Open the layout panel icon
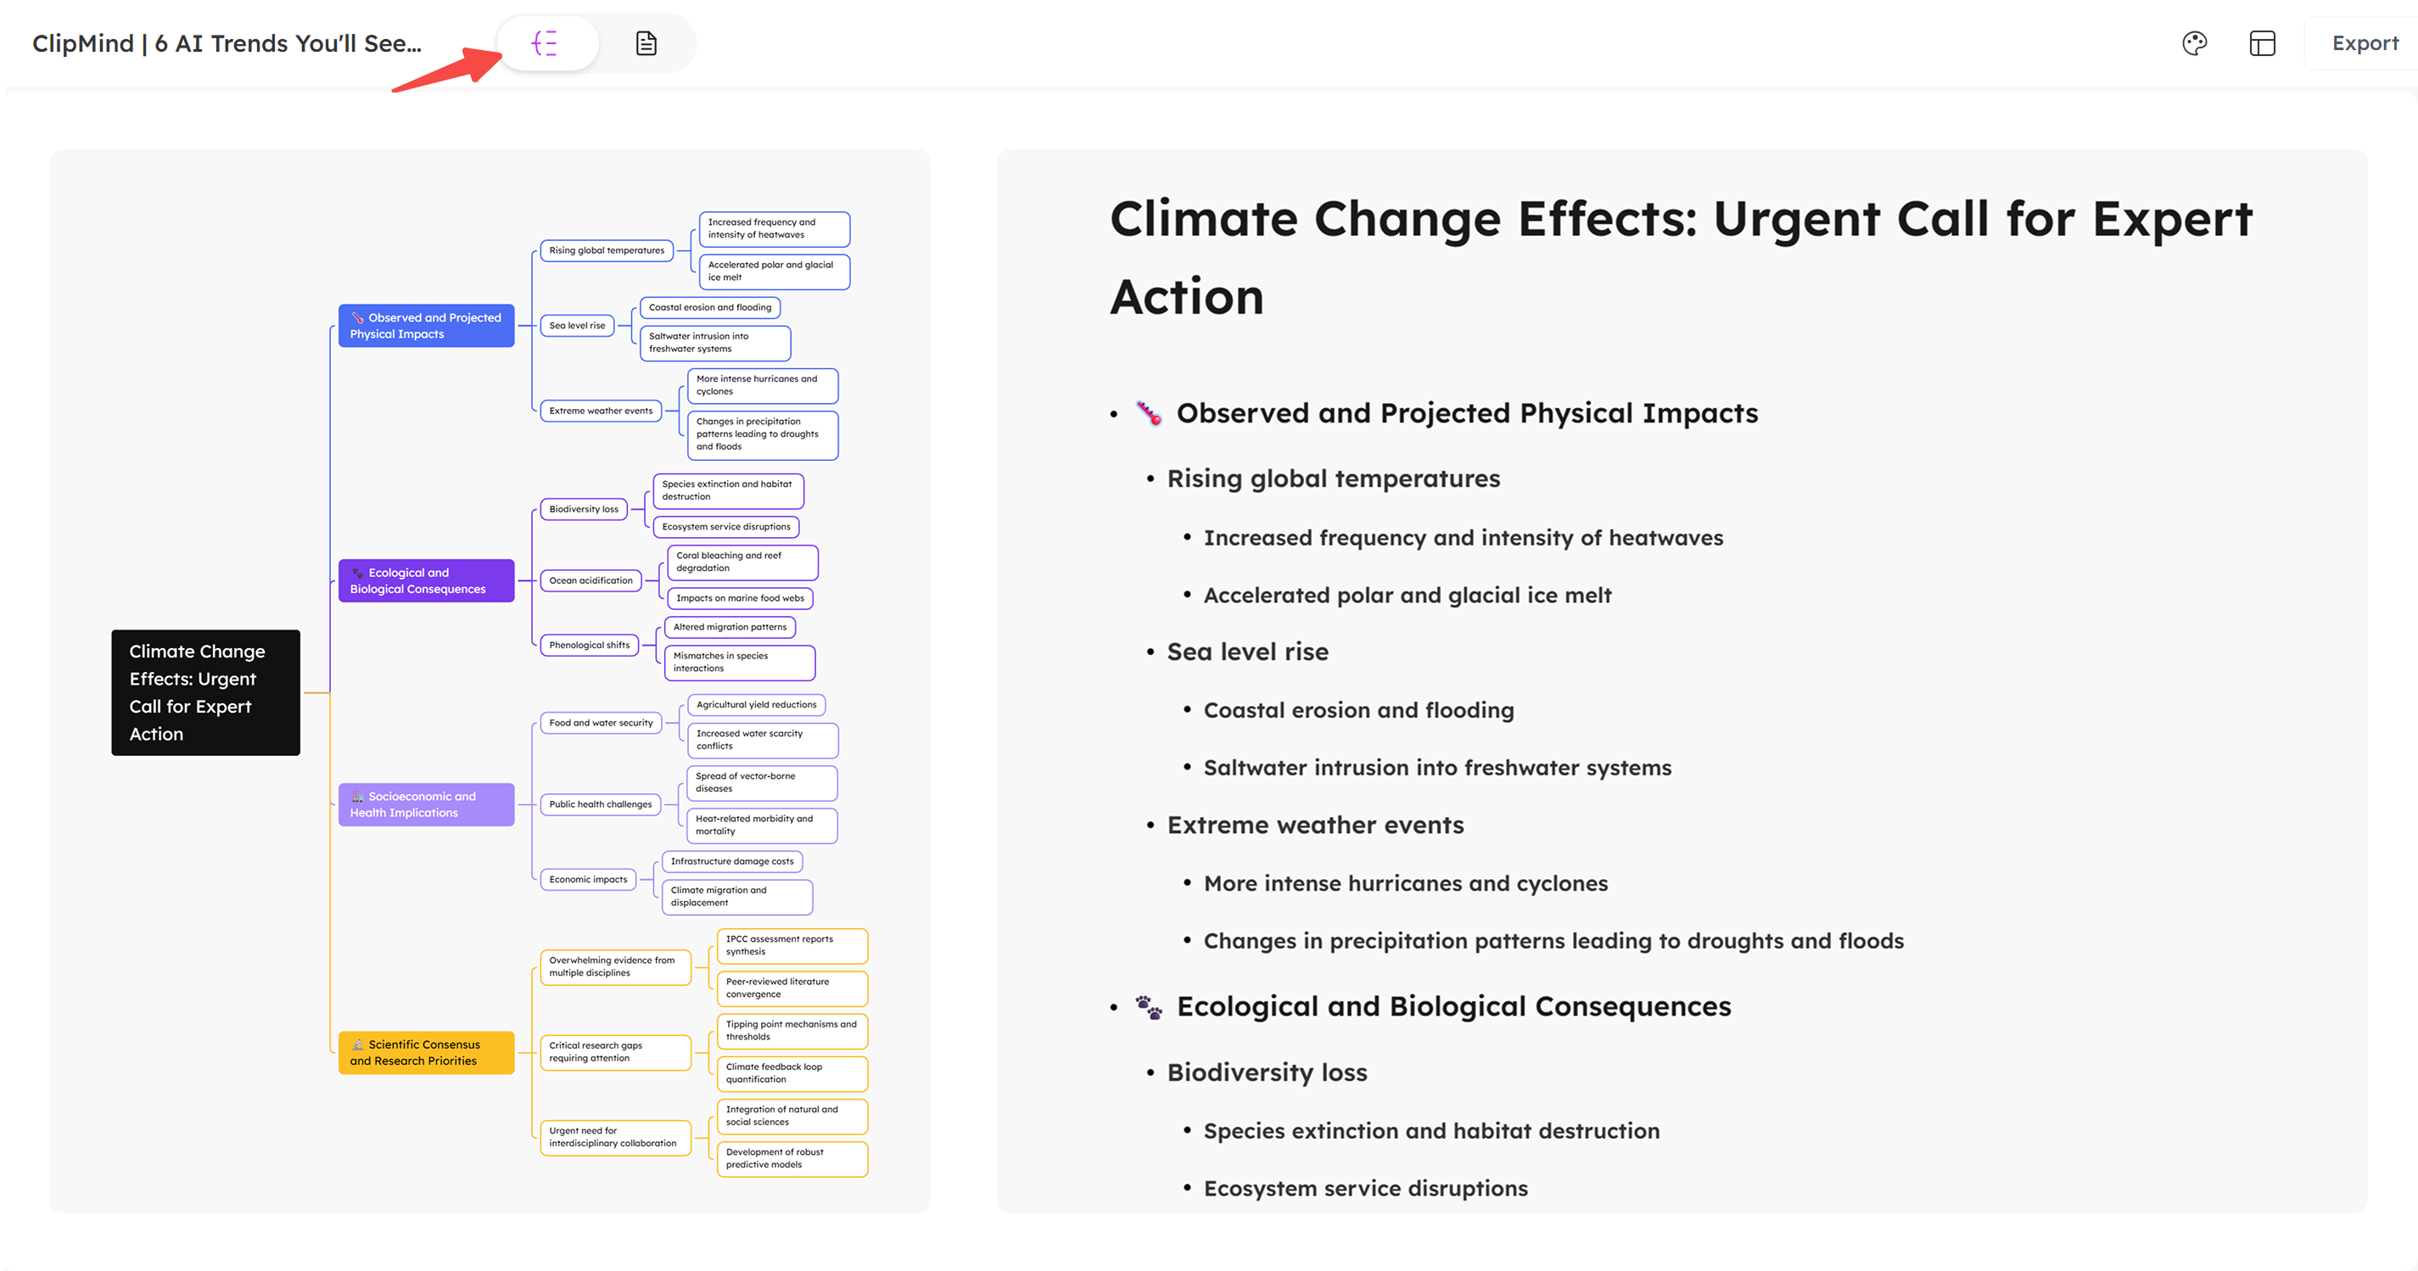Image resolution: width=2418 pixels, height=1271 pixels. (2262, 43)
